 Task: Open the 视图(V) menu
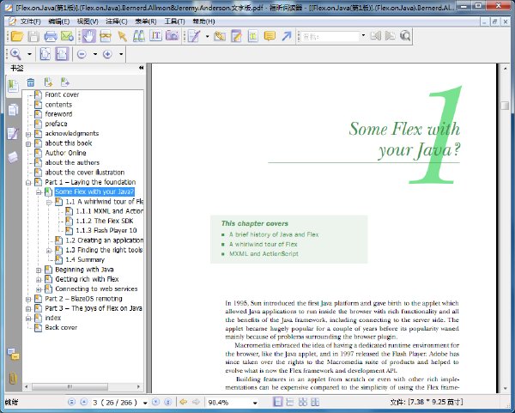[x=88, y=21]
